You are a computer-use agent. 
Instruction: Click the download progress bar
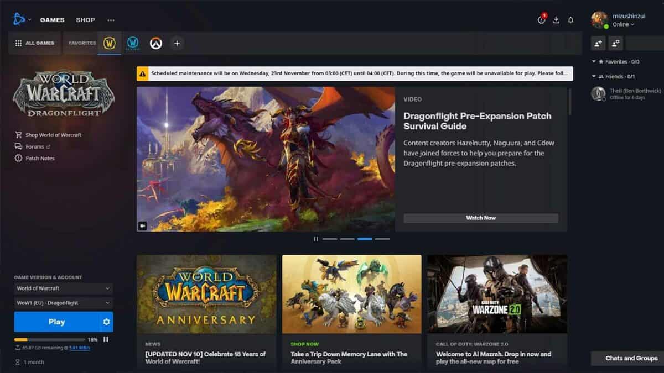pos(50,339)
